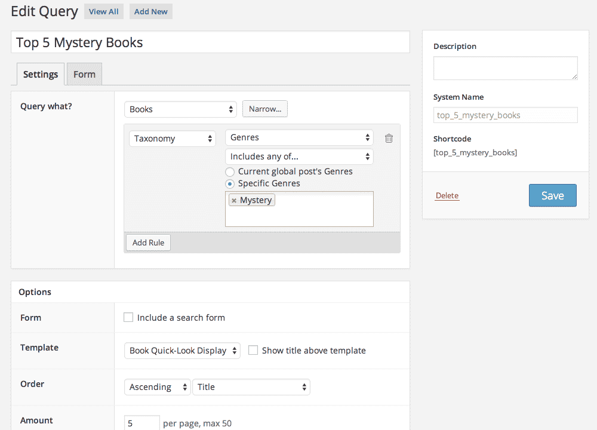Open Book Quick-Look Display template dropdown
Viewport: 597px width, 430px height.
coord(182,351)
